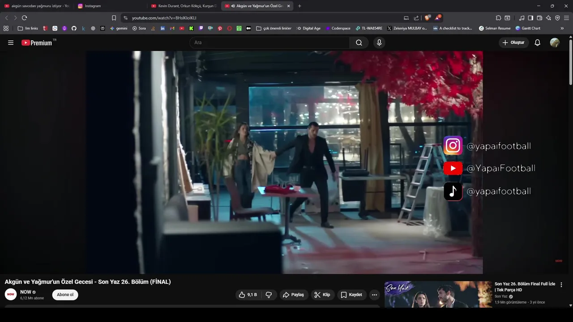
Task: Open the Oluştur create menu
Action: (x=513, y=42)
